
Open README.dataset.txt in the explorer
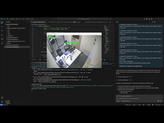point(13,38)
